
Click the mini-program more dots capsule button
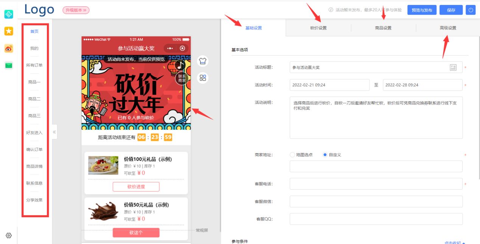click(170, 48)
